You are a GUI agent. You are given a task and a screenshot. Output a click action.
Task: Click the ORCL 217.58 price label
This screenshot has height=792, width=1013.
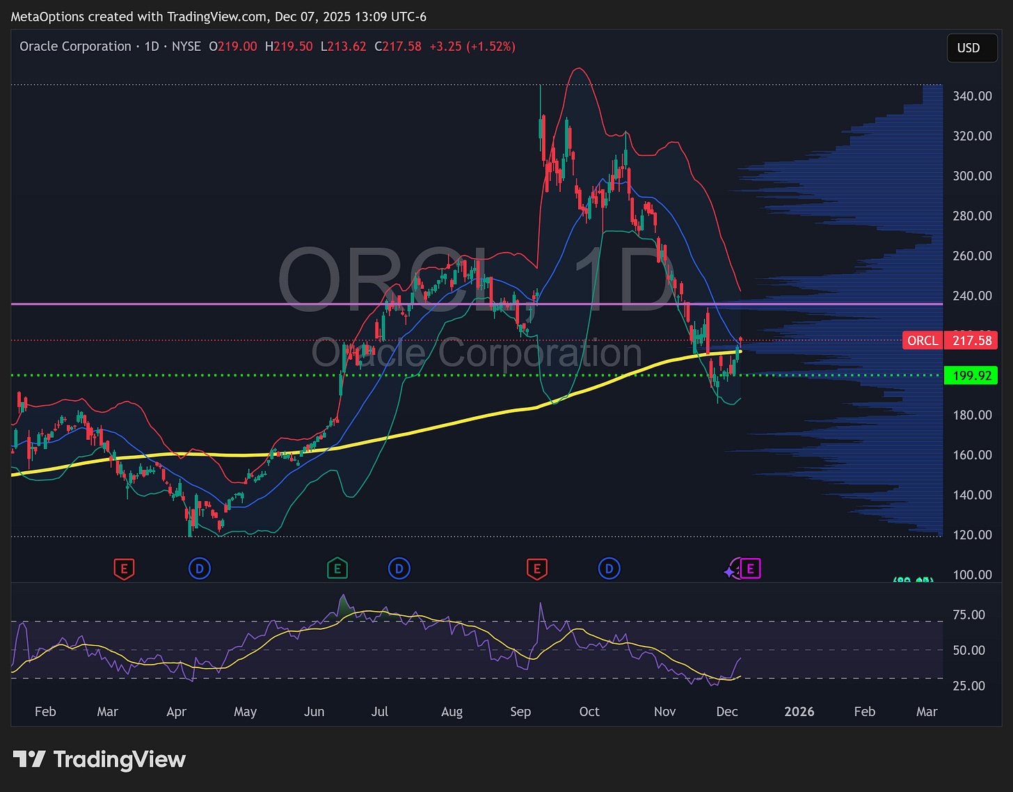[x=950, y=340]
